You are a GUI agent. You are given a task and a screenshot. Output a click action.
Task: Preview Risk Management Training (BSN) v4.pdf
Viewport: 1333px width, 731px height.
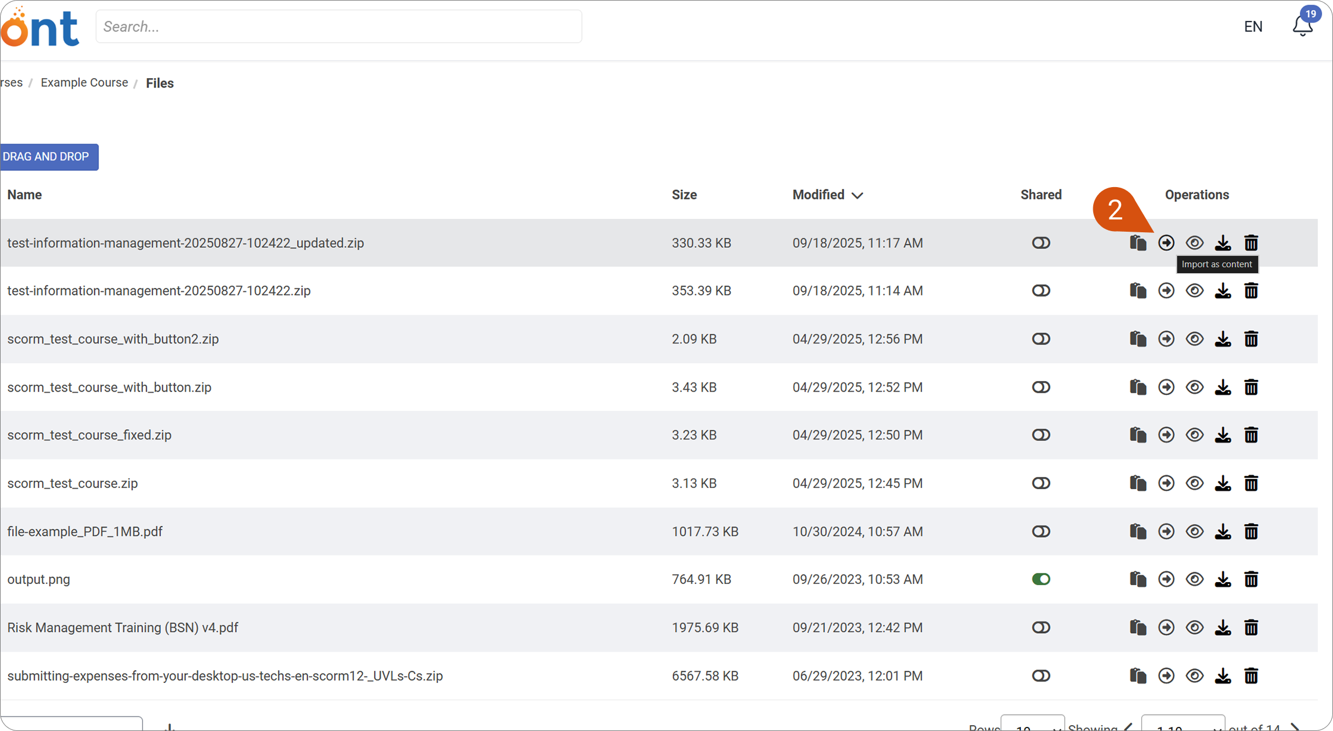pos(1195,627)
